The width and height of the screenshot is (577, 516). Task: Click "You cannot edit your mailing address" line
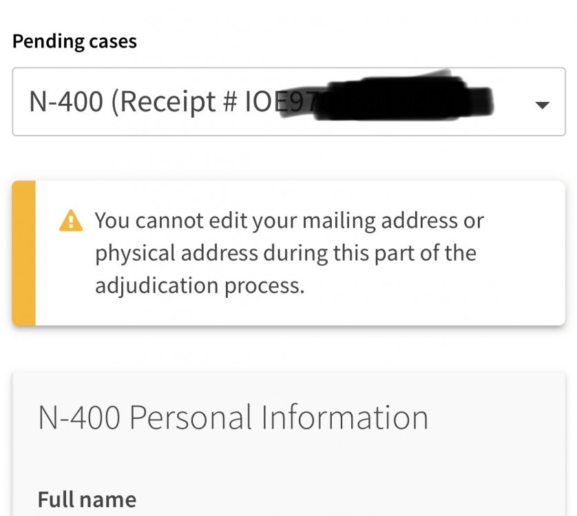(x=289, y=221)
